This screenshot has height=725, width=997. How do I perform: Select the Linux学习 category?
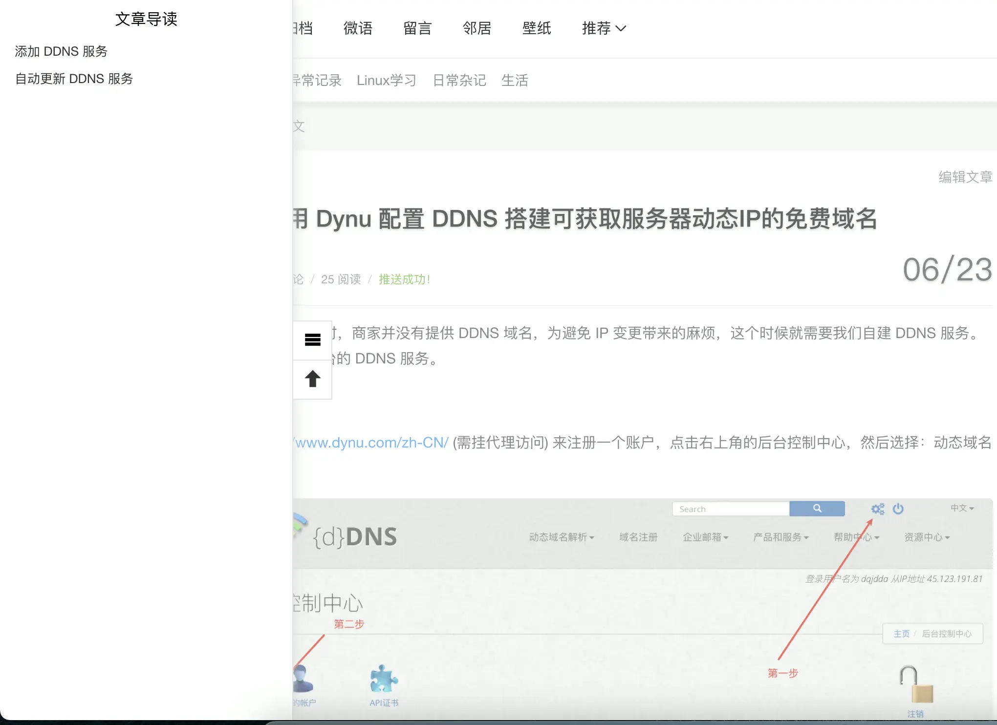tap(387, 80)
